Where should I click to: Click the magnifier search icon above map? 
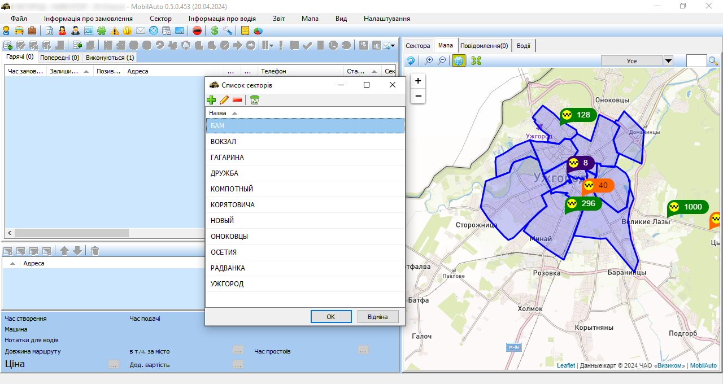click(x=713, y=61)
